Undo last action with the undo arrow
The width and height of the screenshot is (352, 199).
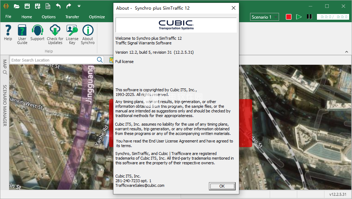[x=58, y=6]
